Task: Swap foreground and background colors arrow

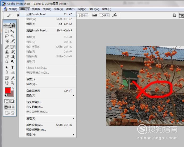Action: [x=13, y=89]
